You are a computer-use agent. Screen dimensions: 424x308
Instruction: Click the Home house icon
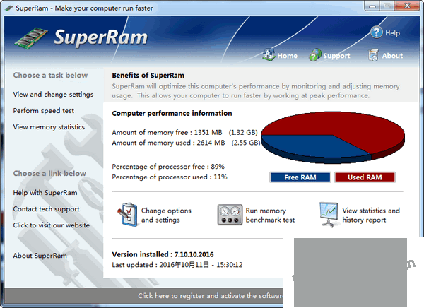tap(269, 55)
